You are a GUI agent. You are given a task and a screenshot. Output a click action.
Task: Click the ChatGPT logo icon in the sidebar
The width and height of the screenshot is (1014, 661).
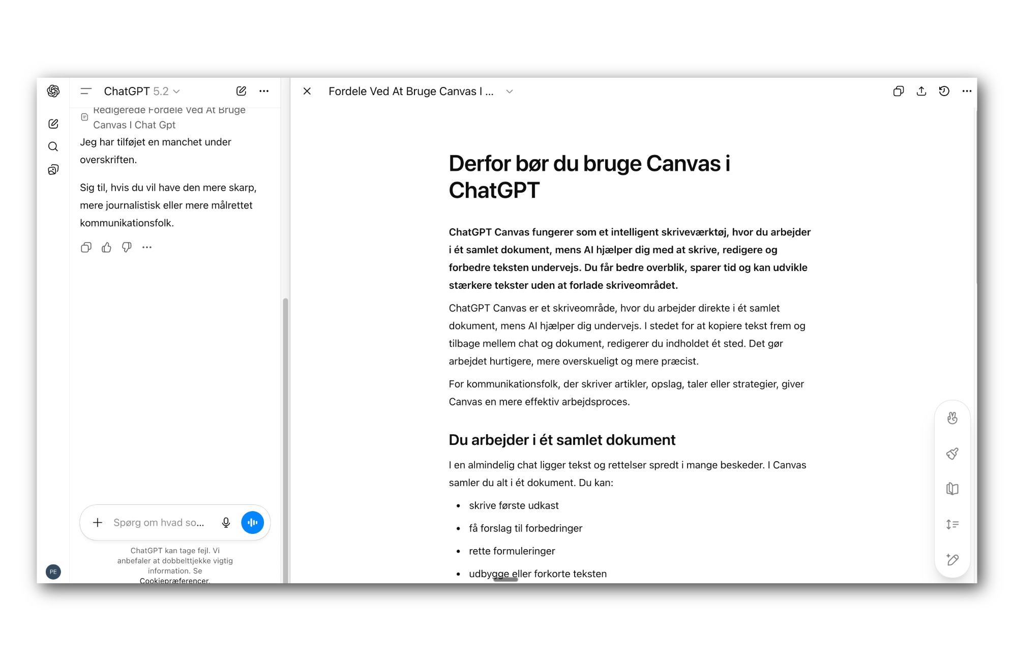tap(53, 91)
